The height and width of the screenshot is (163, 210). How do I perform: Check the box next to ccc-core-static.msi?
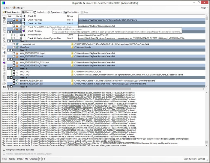click(x=13, y=44)
